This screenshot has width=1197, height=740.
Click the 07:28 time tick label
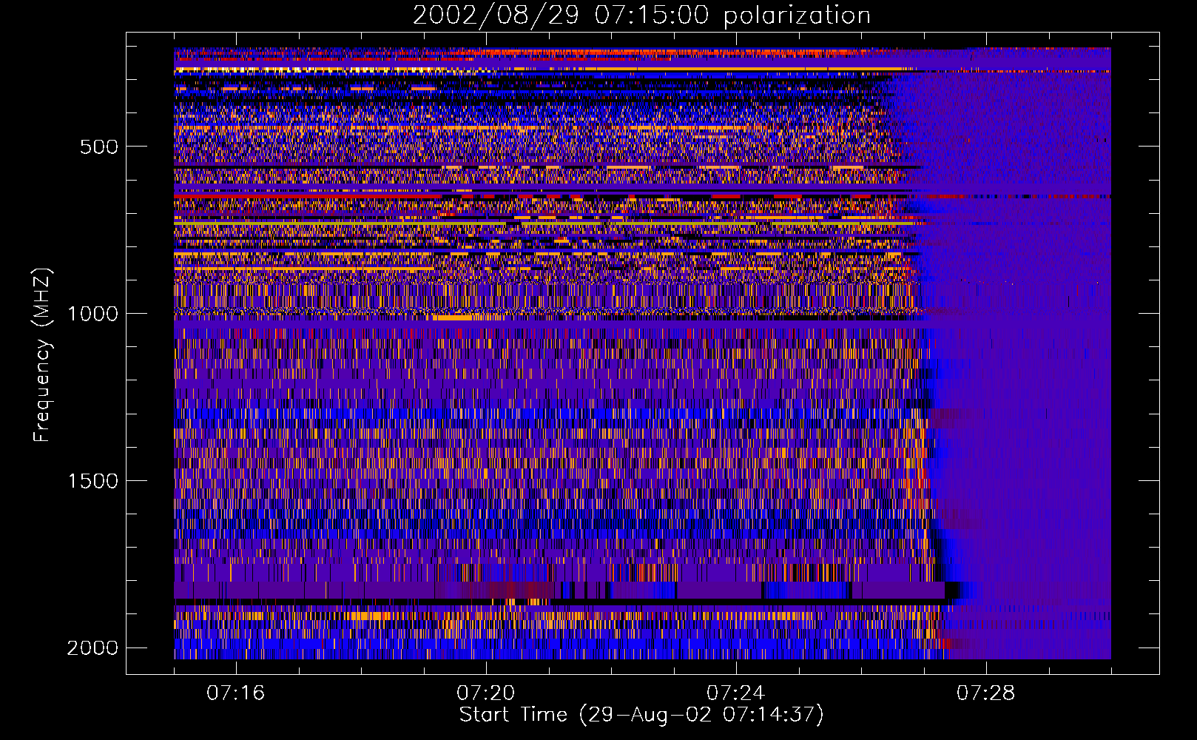click(x=986, y=693)
